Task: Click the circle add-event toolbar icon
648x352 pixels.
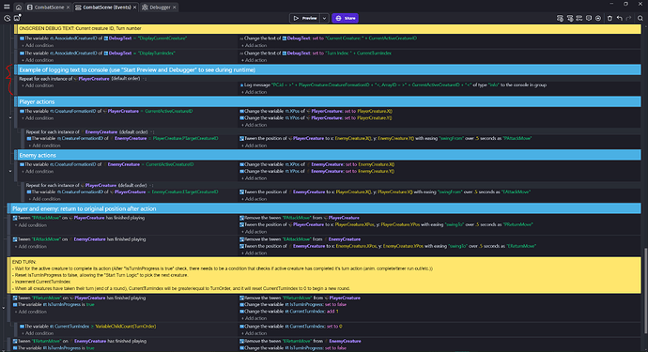Action: tap(598, 18)
